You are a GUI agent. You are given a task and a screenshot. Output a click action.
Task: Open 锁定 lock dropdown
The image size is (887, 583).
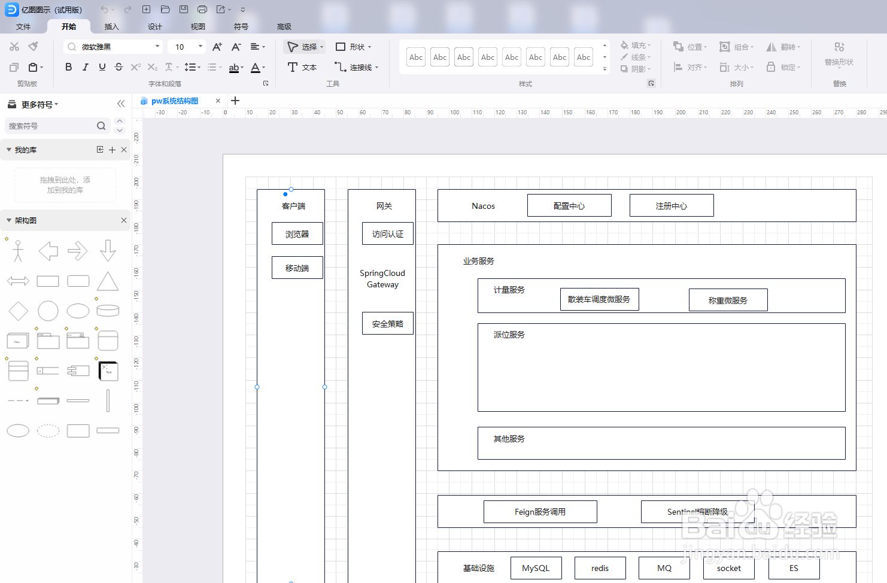783,67
